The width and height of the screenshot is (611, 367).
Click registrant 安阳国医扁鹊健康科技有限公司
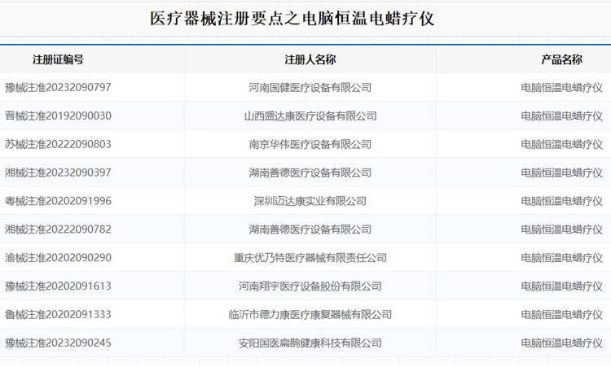310,343
